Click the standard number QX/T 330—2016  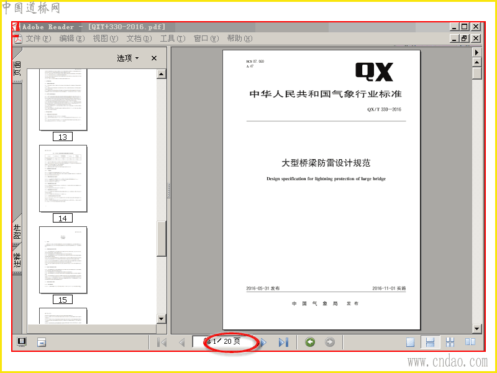pyautogui.click(x=384, y=109)
